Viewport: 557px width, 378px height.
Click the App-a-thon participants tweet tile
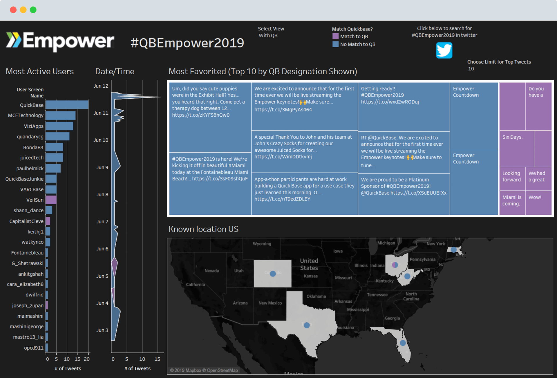click(305, 194)
